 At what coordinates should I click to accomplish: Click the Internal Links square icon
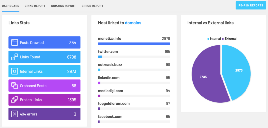(x=15, y=71)
